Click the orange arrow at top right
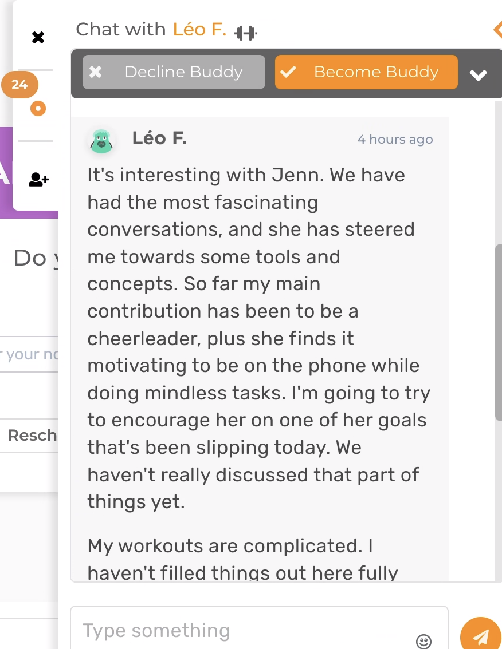 [x=497, y=30]
